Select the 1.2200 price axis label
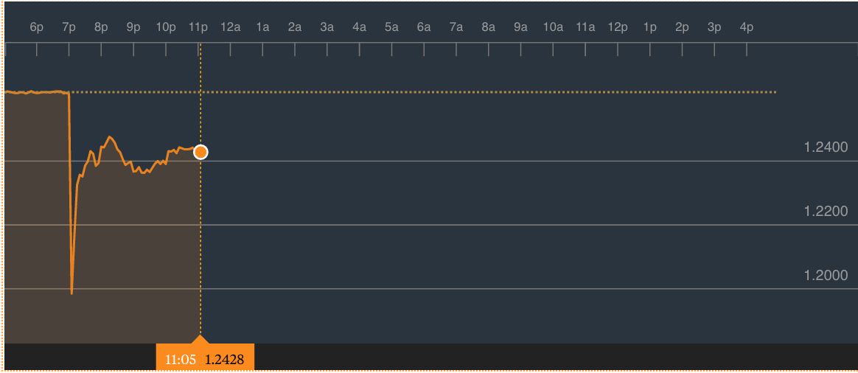This screenshot has width=858, height=373. tap(826, 212)
